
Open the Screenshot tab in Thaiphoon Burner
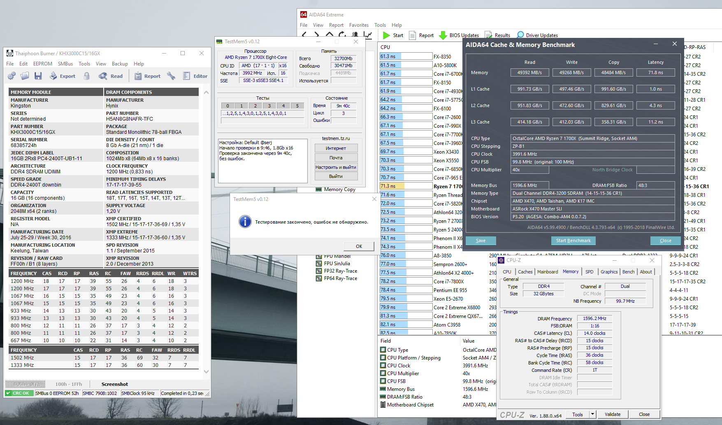[115, 384]
